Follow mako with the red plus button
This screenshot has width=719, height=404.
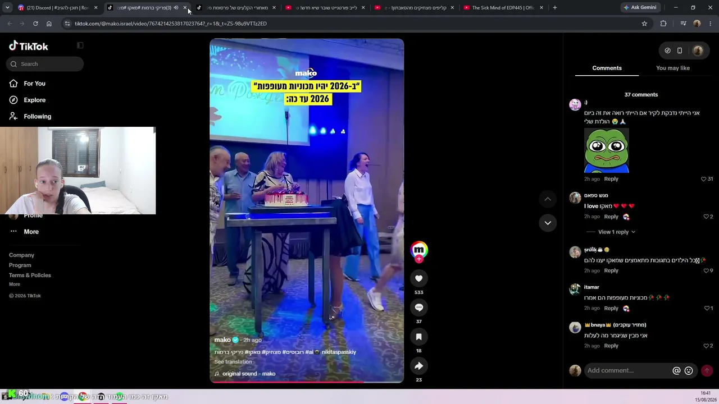[419, 259]
